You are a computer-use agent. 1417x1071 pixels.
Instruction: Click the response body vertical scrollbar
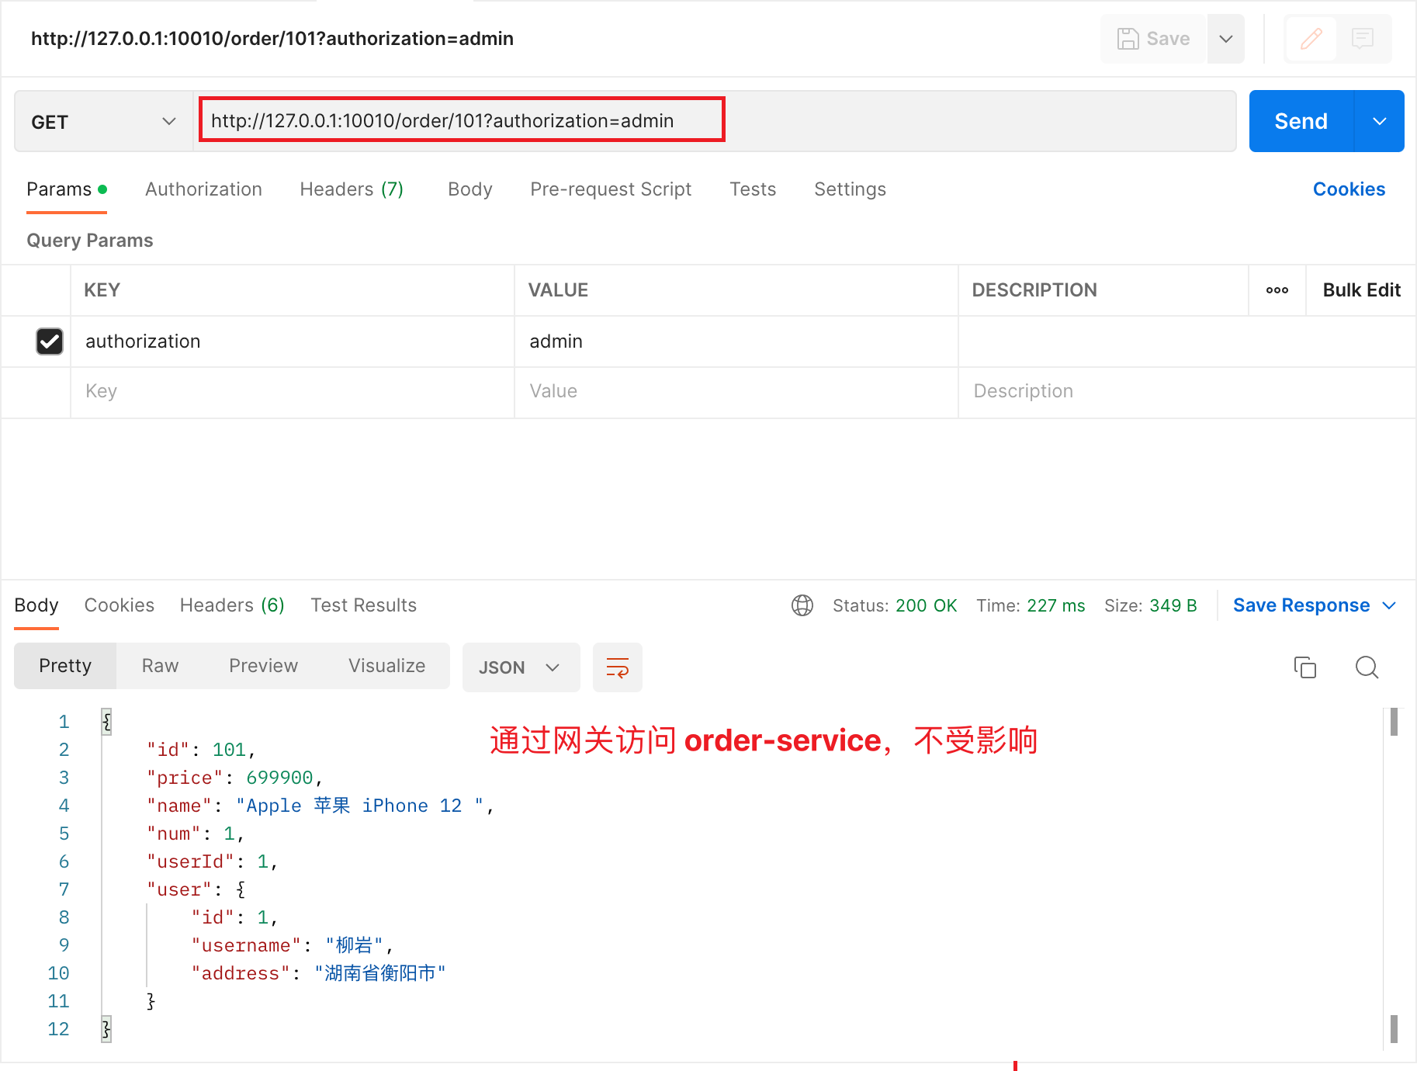[1394, 875]
